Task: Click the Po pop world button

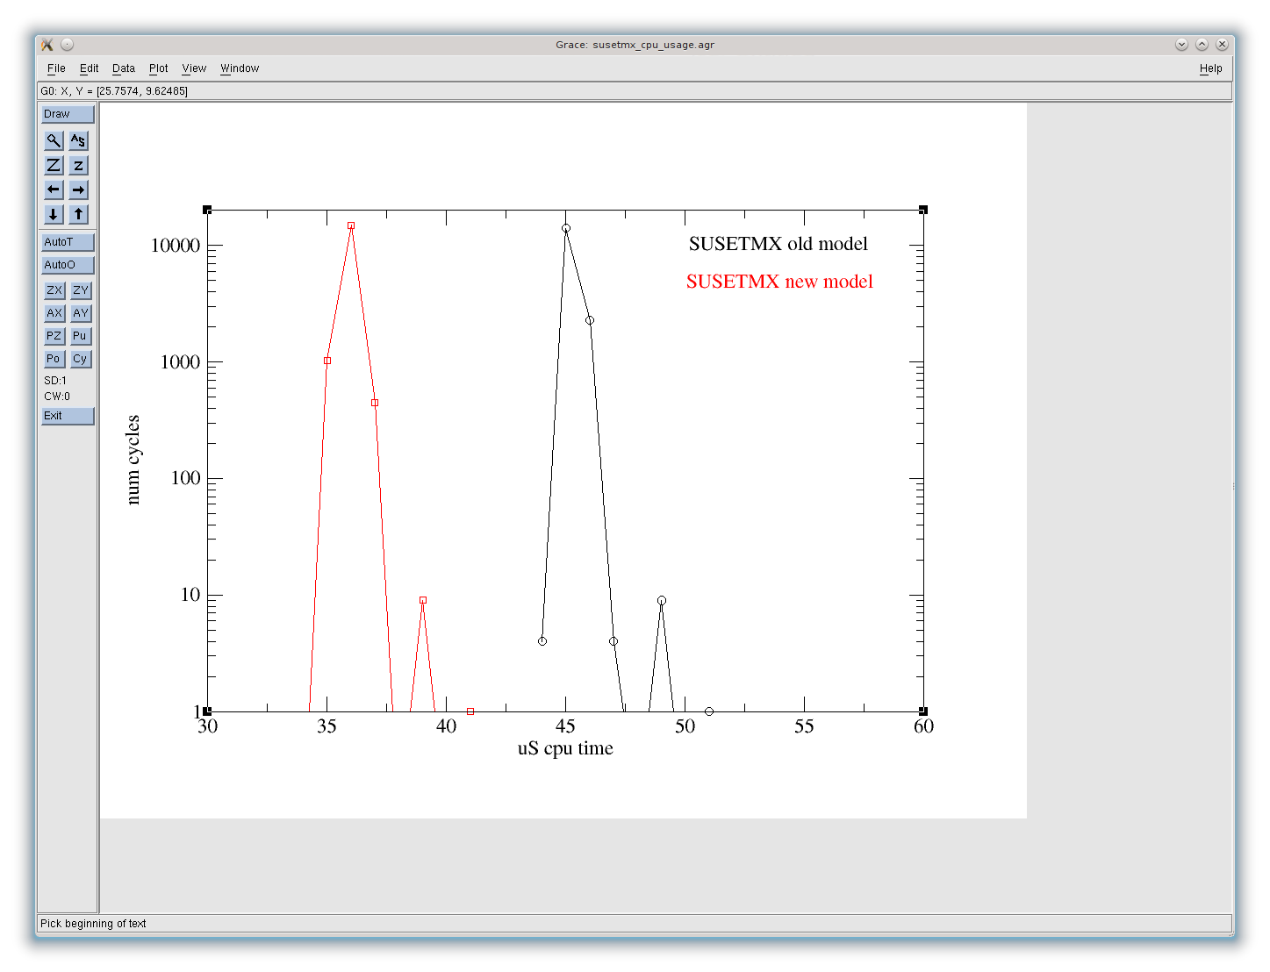Action: pos(54,359)
